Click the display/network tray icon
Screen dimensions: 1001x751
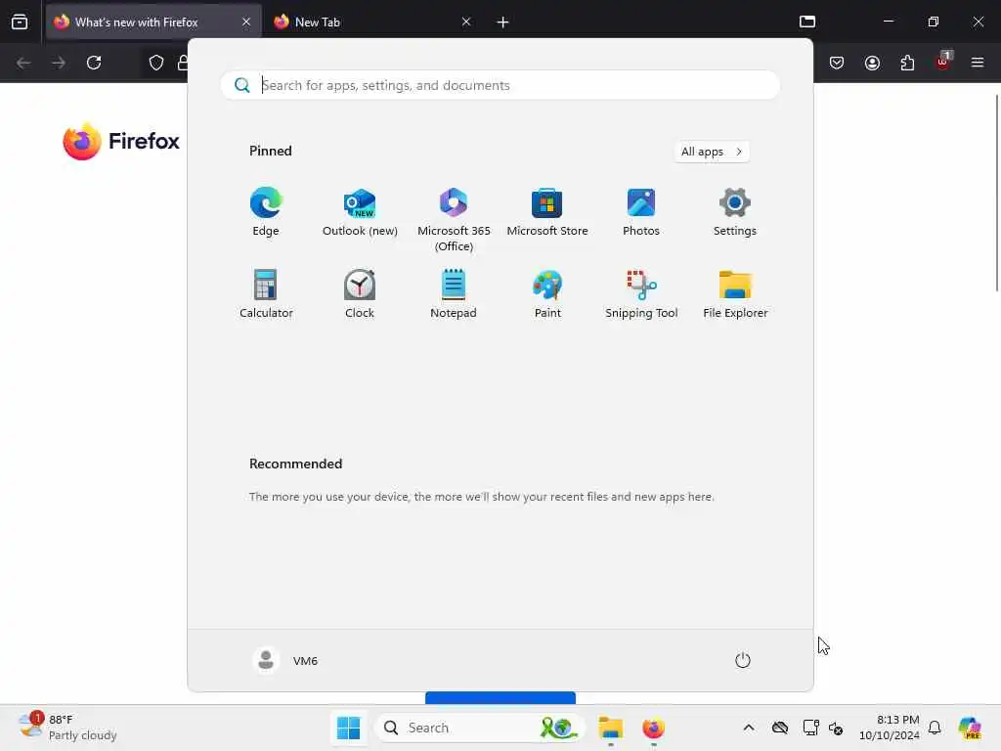point(810,728)
